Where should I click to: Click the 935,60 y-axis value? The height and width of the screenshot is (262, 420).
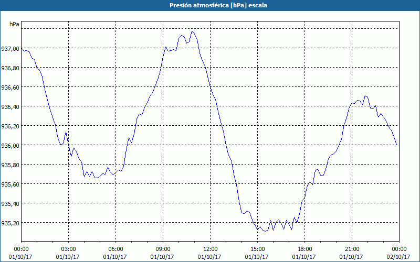click(10, 184)
